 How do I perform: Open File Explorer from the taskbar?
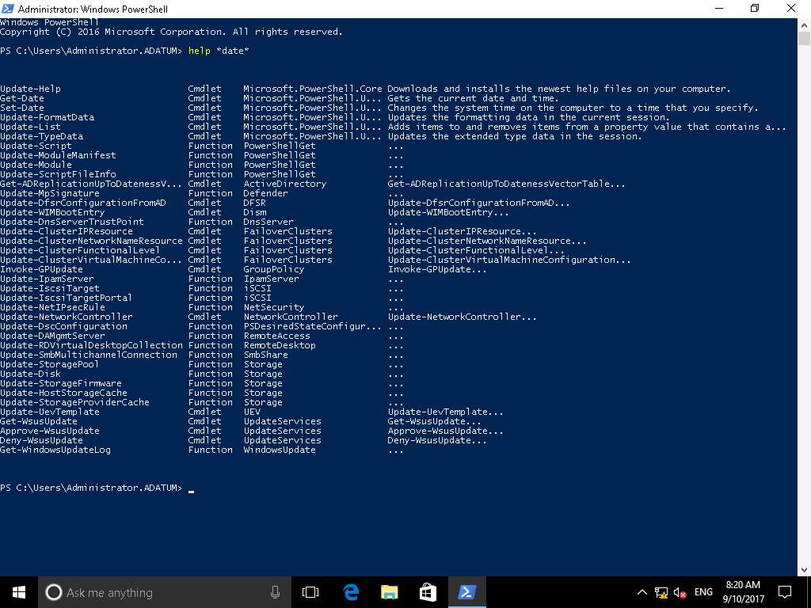pyautogui.click(x=389, y=592)
